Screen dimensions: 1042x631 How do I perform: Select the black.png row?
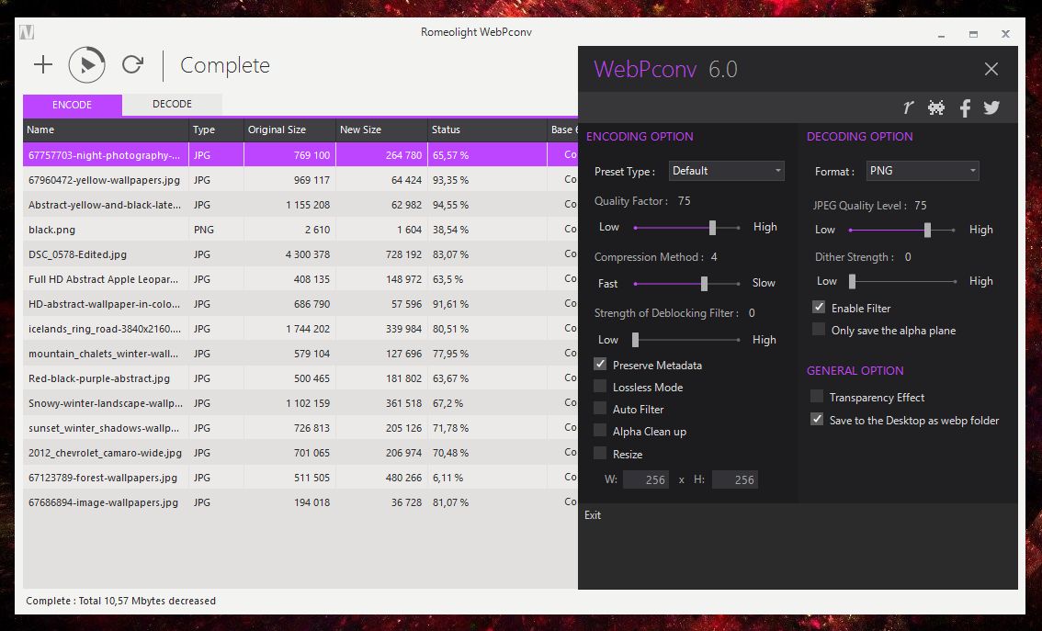(x=300, y=229)
